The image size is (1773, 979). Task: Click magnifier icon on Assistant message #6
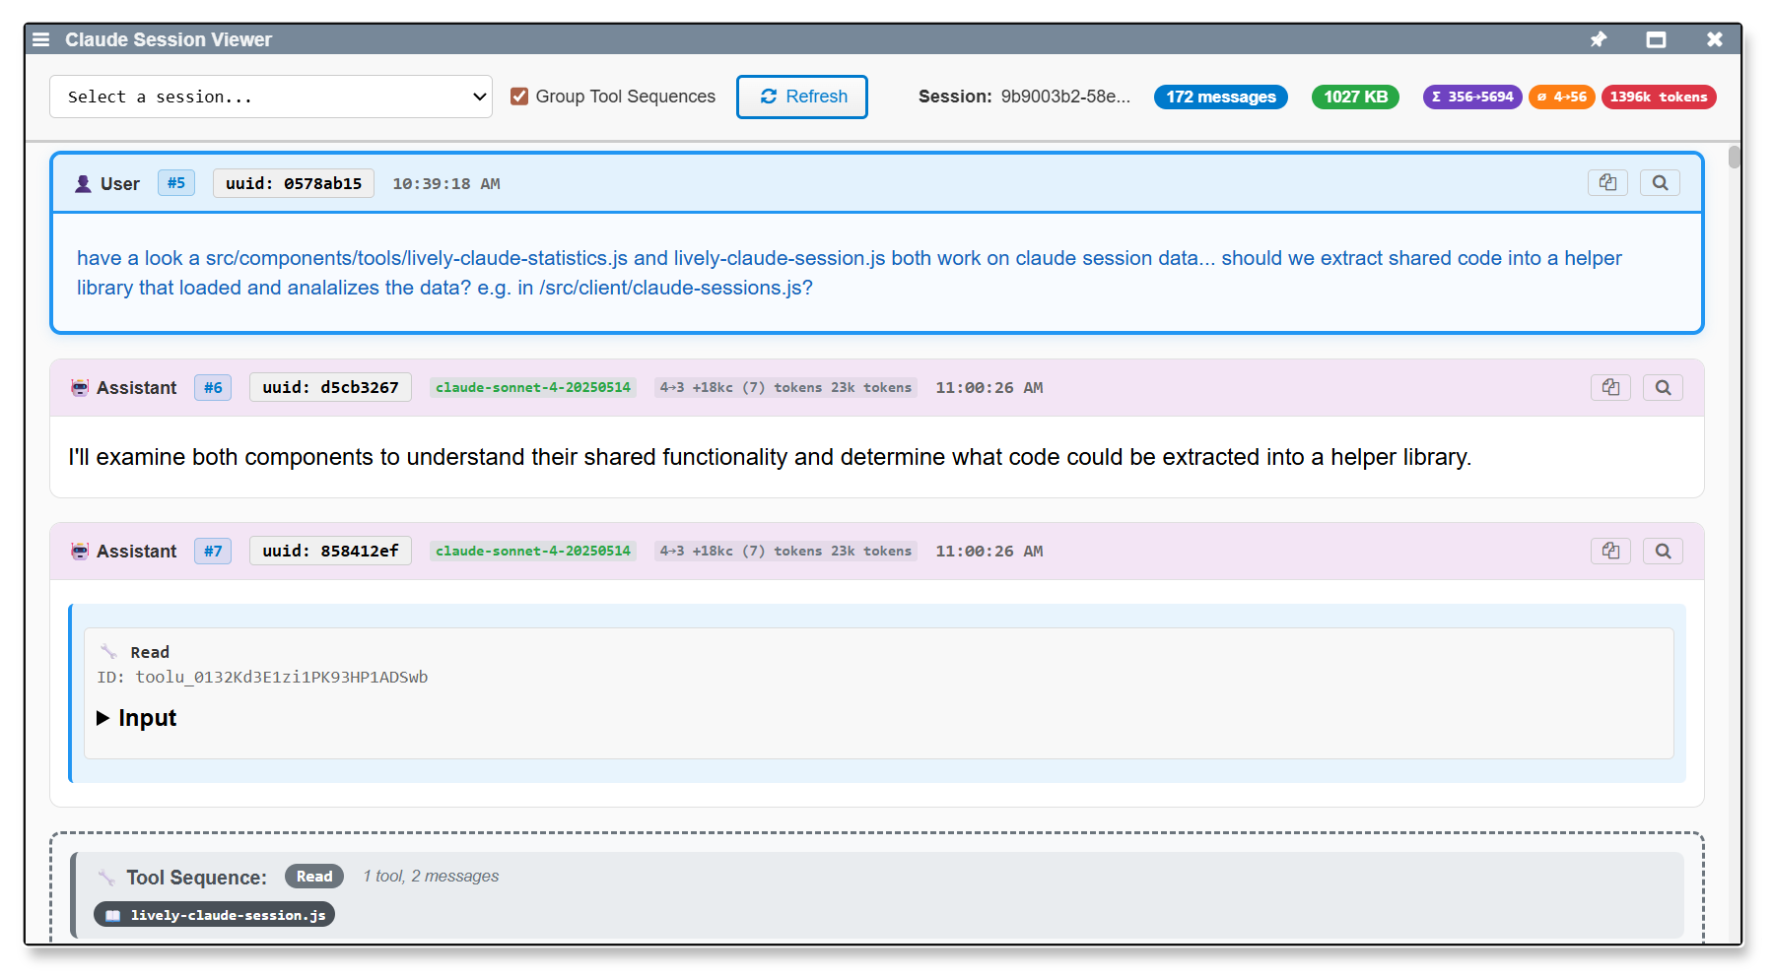pyautogui.click(x=1663, y=388)
